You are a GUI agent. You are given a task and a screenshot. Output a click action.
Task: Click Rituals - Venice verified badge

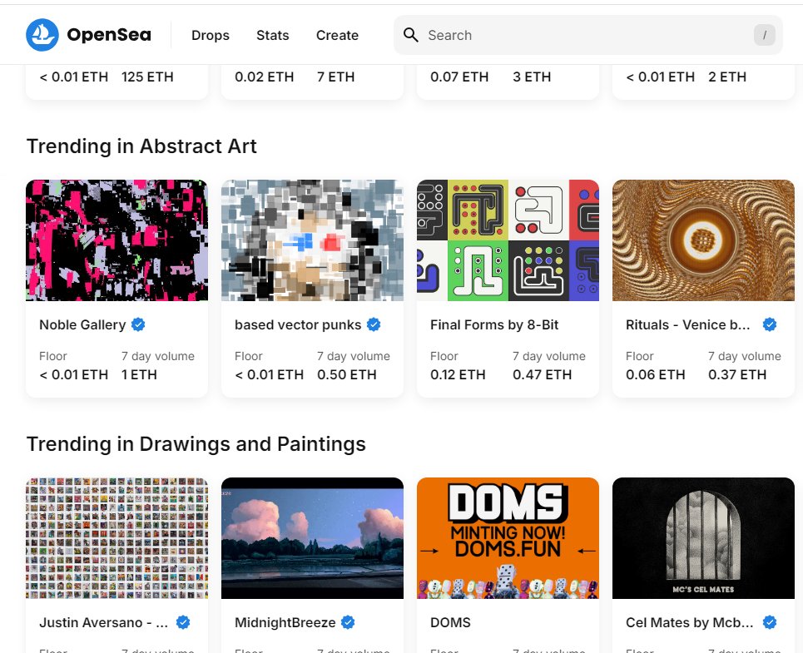tap(769, 324)
